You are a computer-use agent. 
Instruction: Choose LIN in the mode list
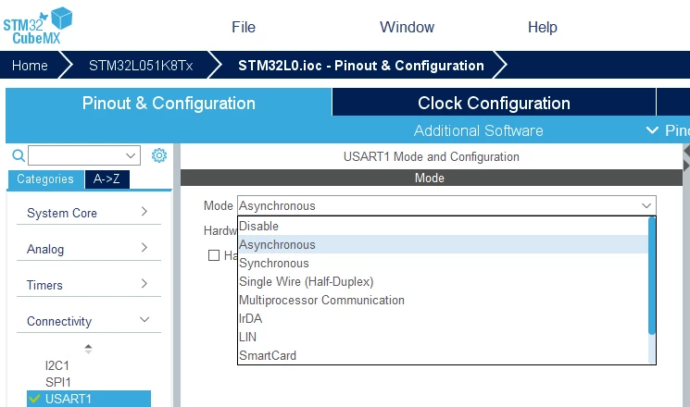coord(443,337)
